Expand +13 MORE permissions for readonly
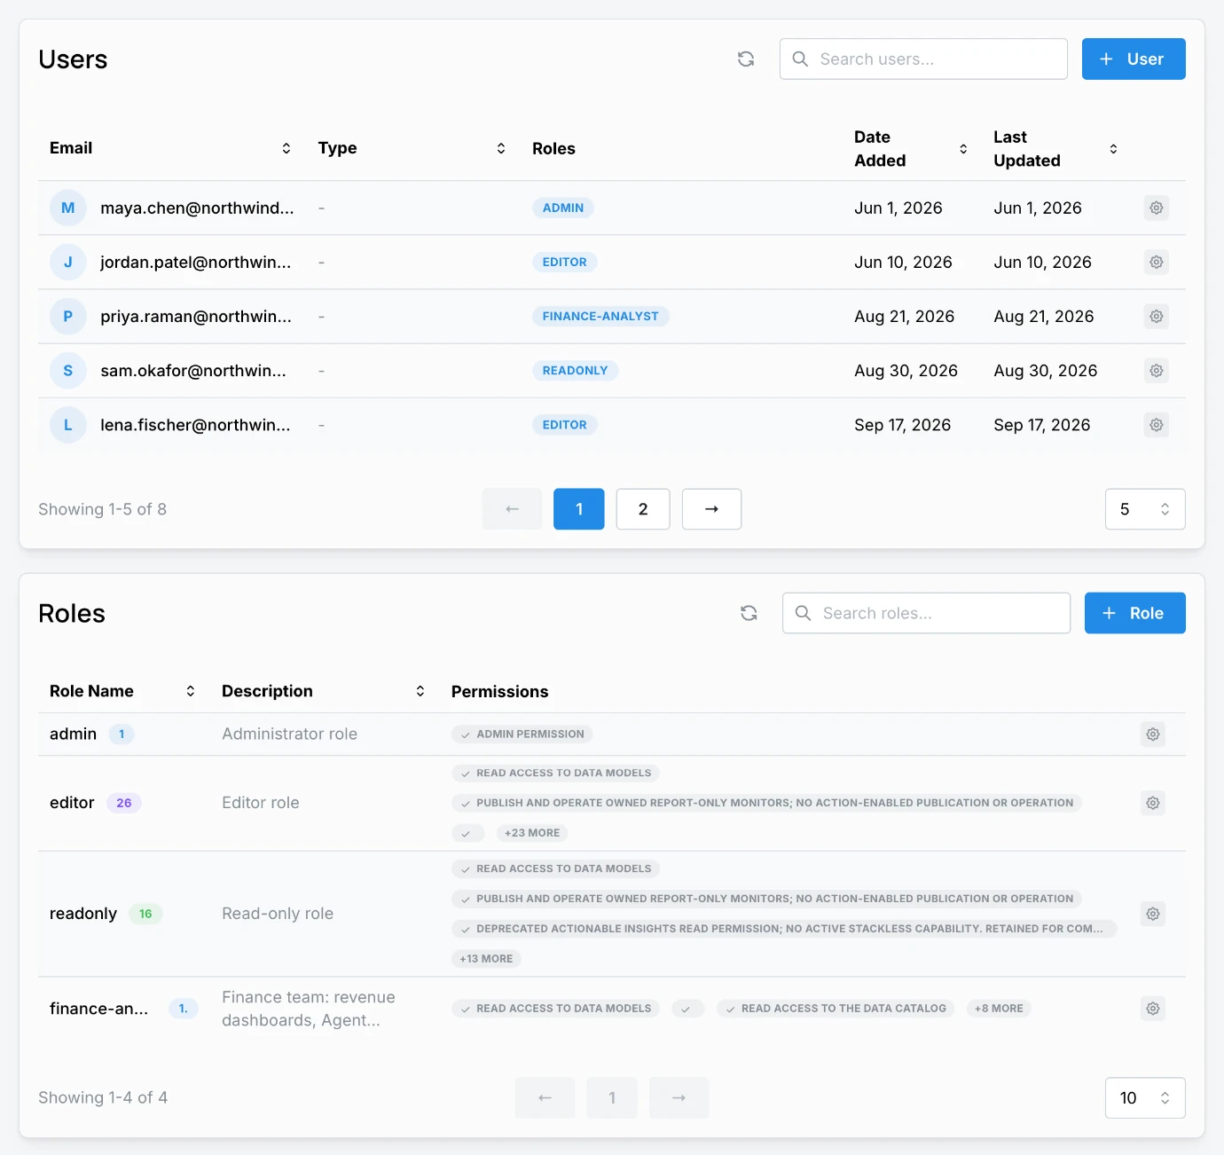This screenshot has height=1155, width=1224. tap(486, 959)
